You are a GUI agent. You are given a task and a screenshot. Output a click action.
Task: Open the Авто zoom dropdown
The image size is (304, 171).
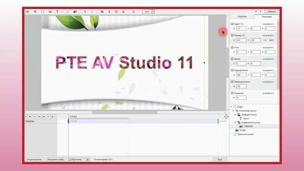(153, 11)
